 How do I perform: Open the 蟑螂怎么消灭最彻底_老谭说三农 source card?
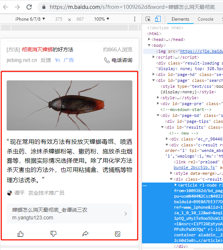point(69,213)
